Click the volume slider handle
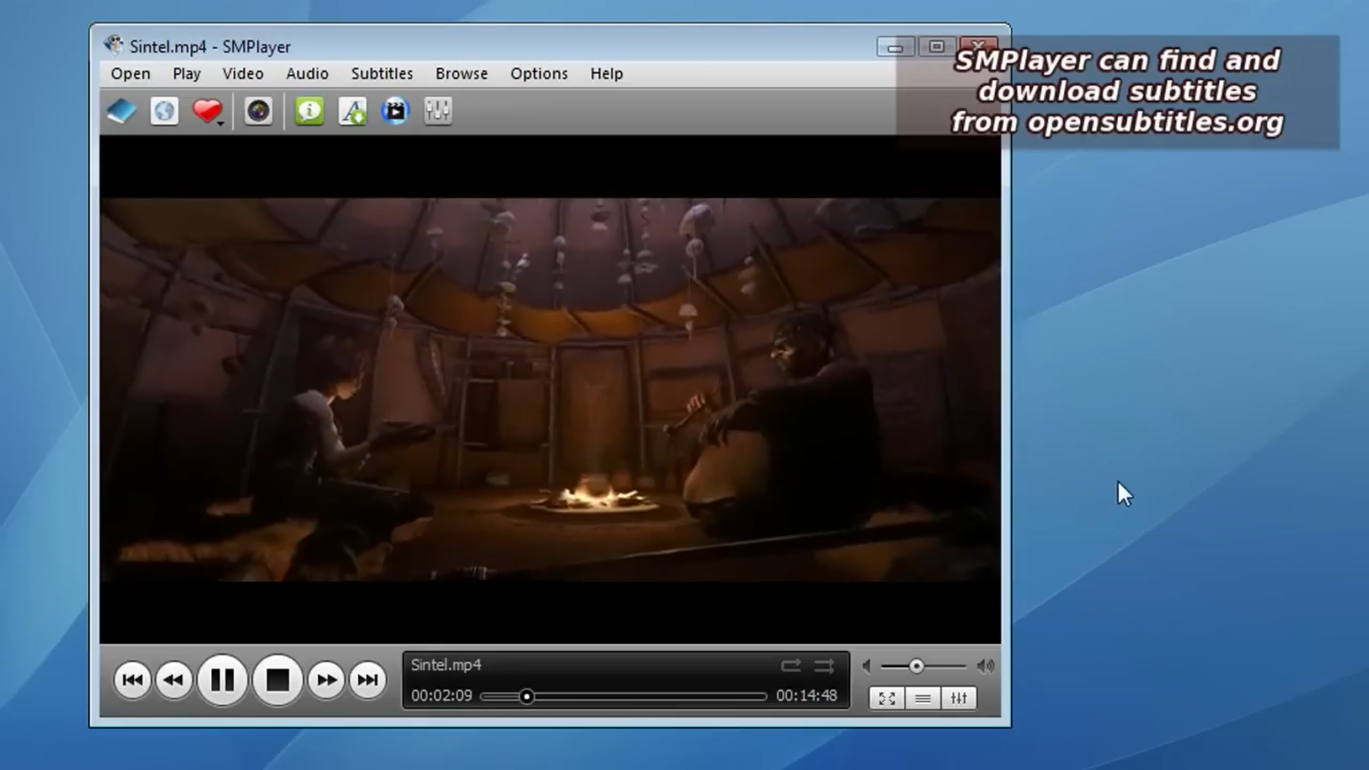The width and height of the screenshot is (1369, 770). tap(917, 666)
